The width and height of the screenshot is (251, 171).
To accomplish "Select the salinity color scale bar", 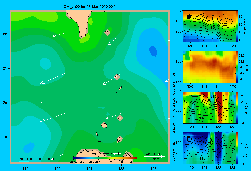I will click(237, 67).
